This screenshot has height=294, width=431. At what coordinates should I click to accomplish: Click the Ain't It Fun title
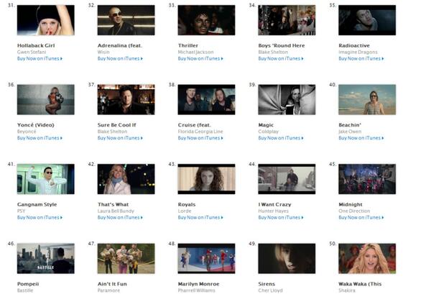pyautogui.click(x=113, y=284)
